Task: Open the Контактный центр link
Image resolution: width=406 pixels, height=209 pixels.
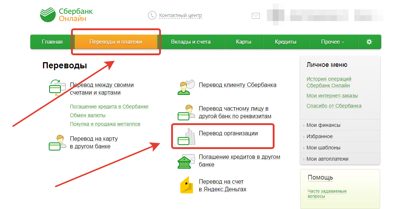Action: coord(181,16)
